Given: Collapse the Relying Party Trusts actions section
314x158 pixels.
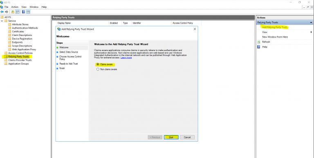Looking at the screenshot, I should click(x=311, y=22).
